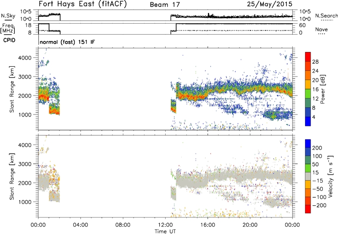Image resolution: width=338 pixels, height=234 pixels.
Task: Click the 'Power [dB]' colorbar label
Action: 322,89
